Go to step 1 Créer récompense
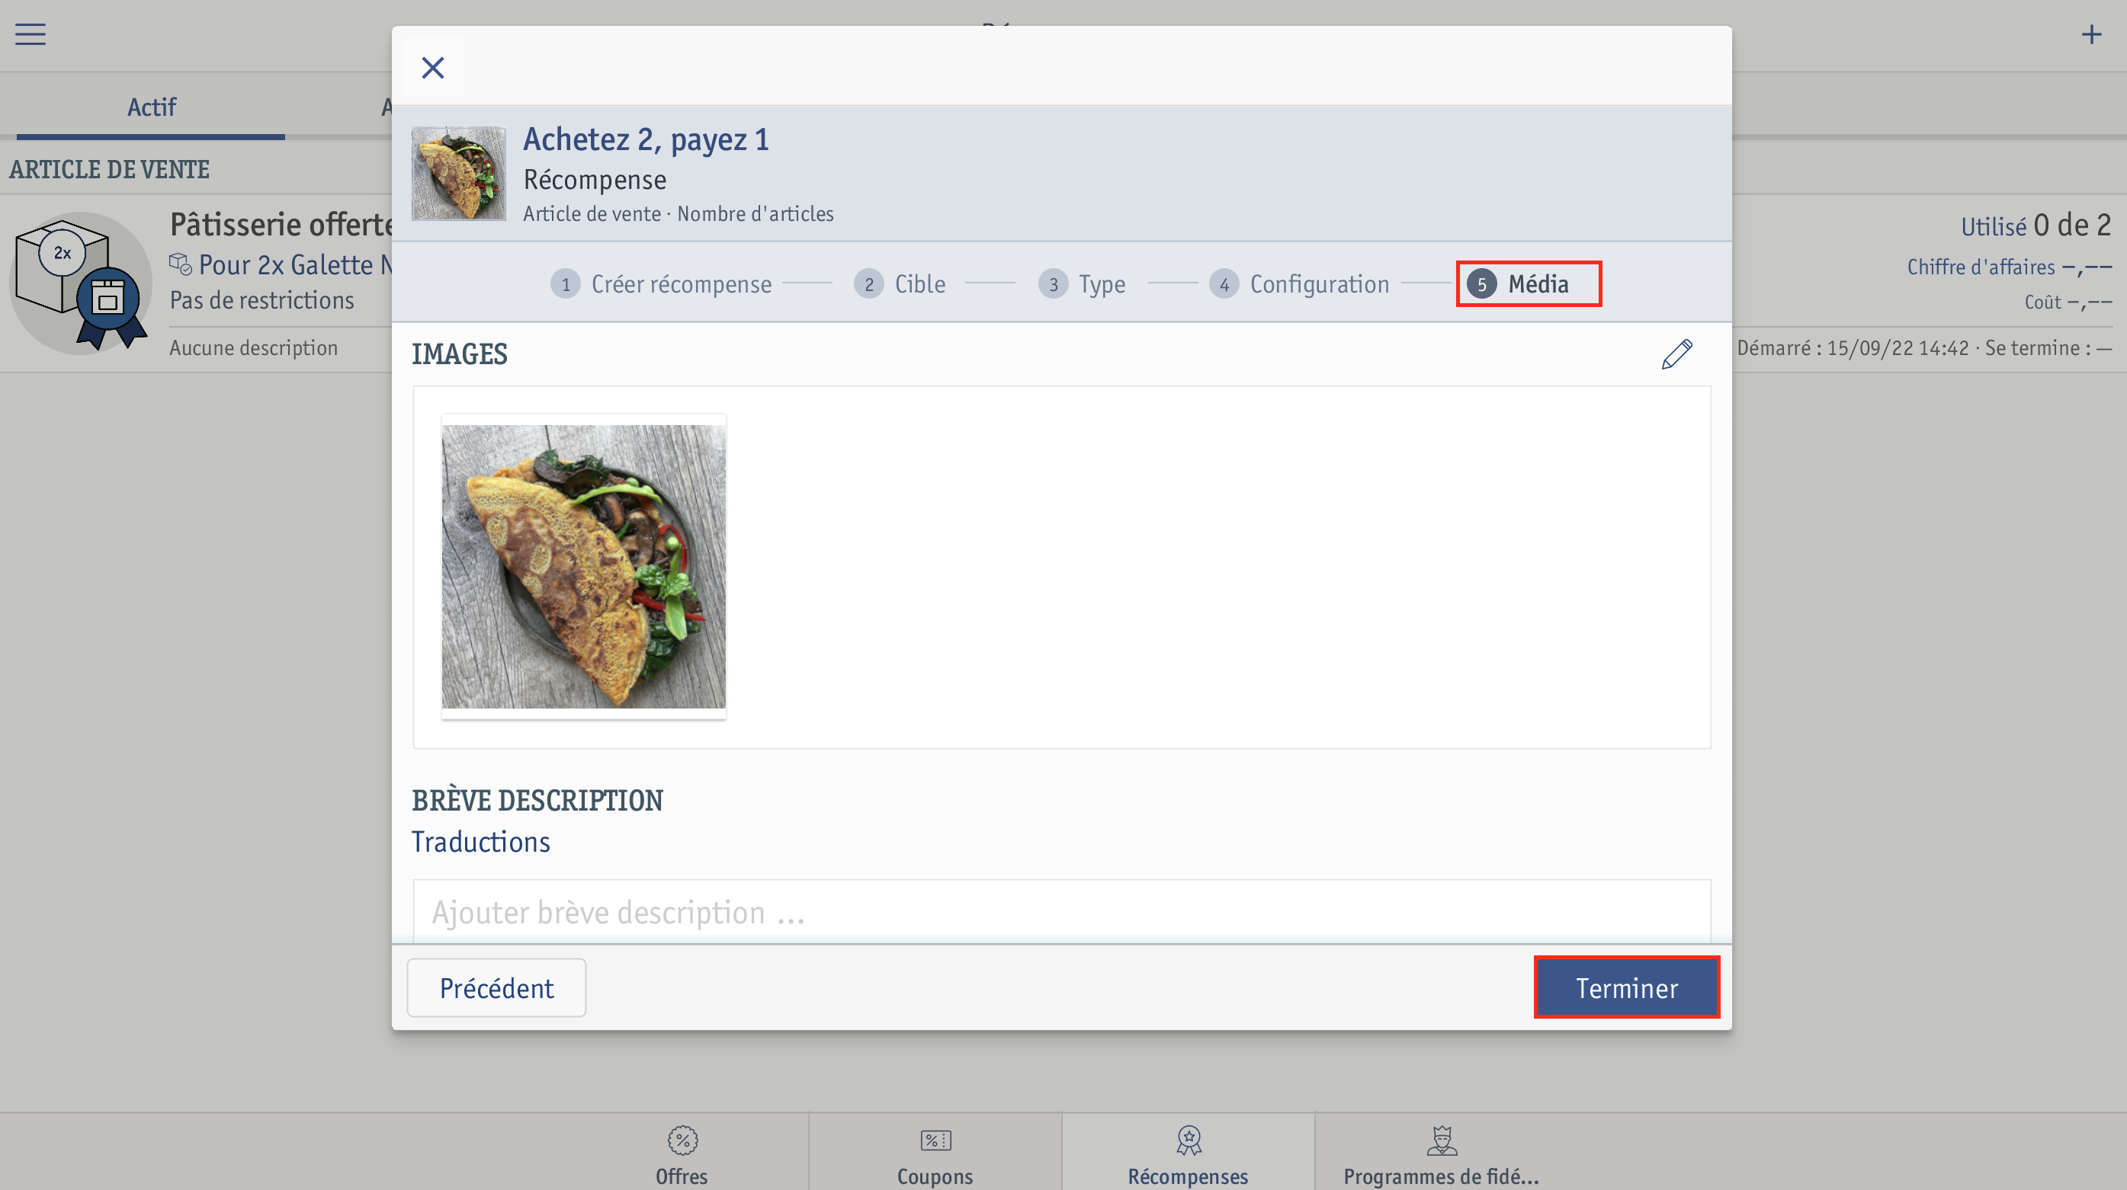Screen dimensions: 2127x1190 point(662,284)
